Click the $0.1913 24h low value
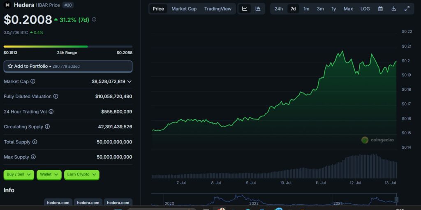Screen dimensions: 421x210 [10, 53]
